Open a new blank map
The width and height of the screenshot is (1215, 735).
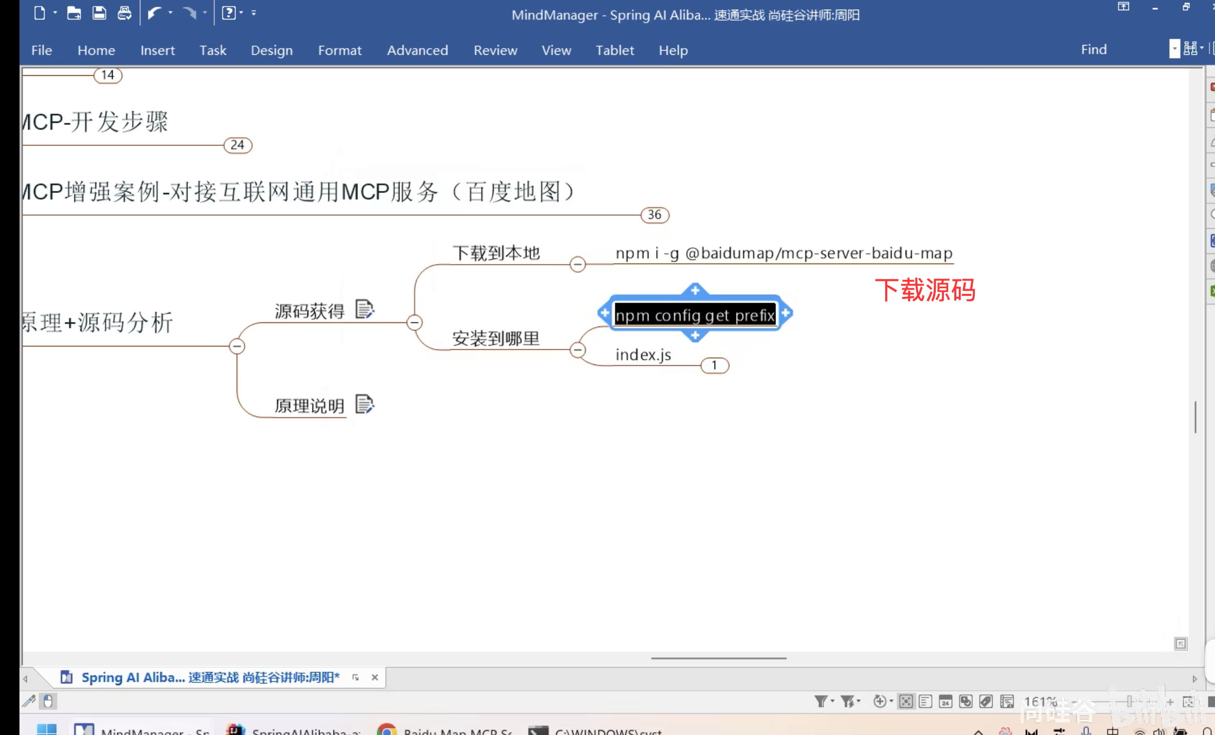coord(39,13)
